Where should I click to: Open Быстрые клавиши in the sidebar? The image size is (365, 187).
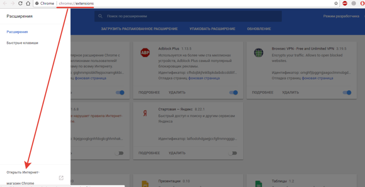click(22, 43)
